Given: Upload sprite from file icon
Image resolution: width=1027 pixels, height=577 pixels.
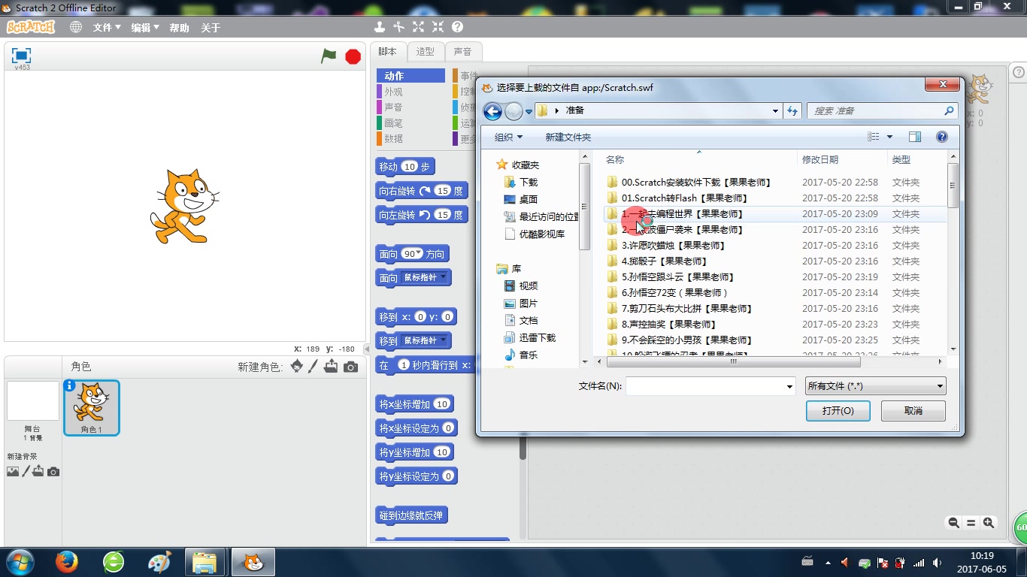Looking at the screenshot, I should pos(331,366).
